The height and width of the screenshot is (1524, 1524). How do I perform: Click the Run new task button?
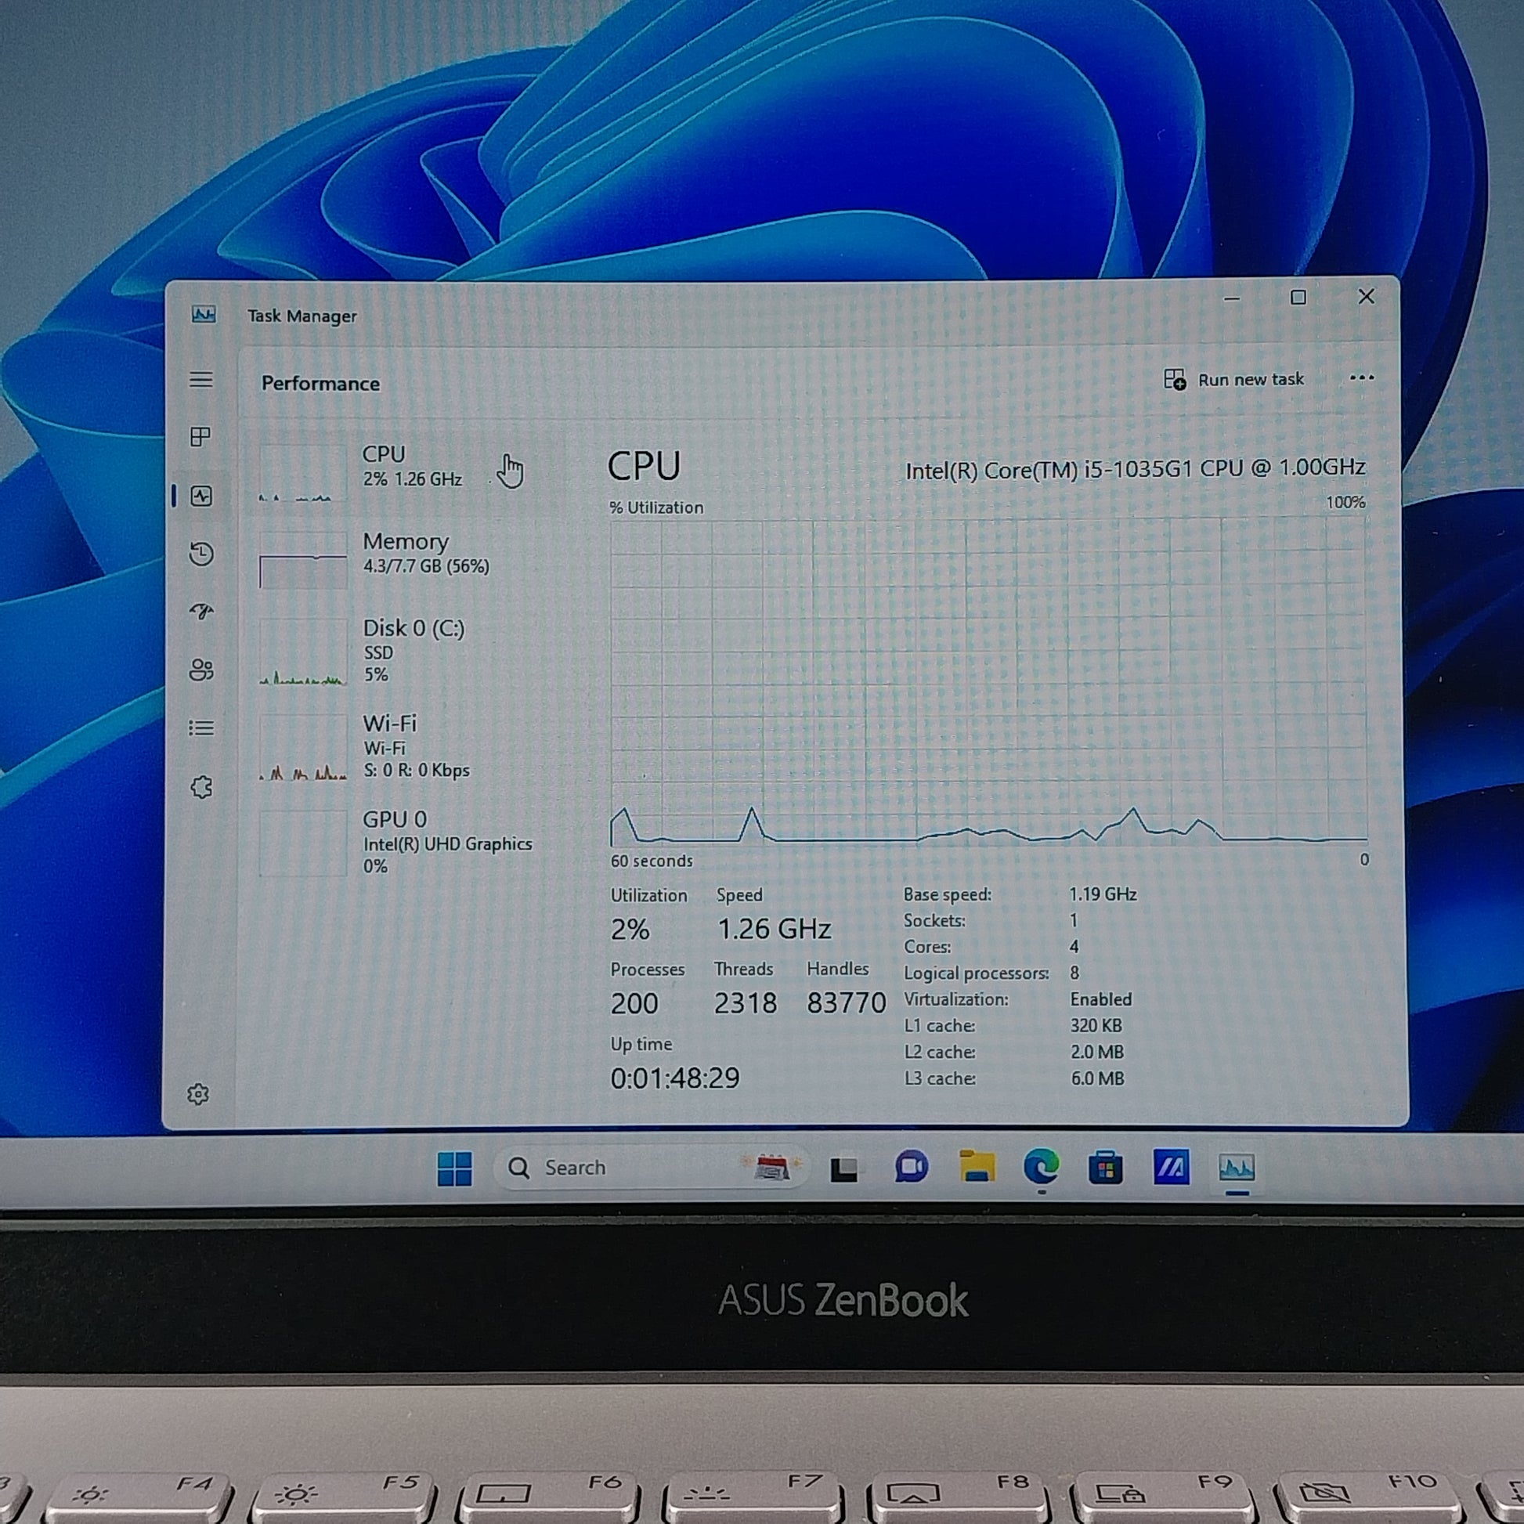[1233, 379]
